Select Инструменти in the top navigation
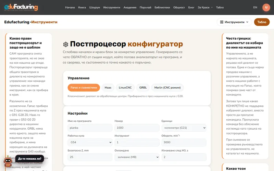This screenshot has width=274, height=171. point(112,7)
